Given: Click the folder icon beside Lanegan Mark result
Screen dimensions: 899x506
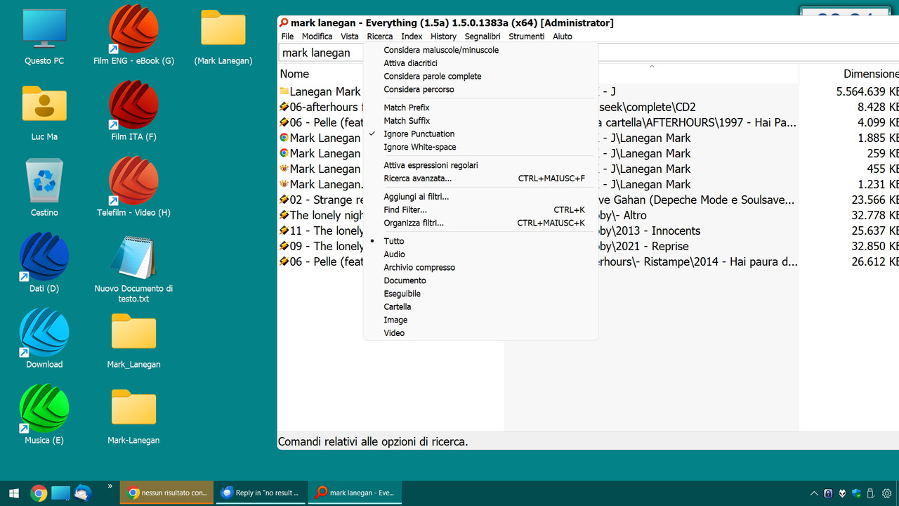Looking at the screenshot, I should 284,91.
